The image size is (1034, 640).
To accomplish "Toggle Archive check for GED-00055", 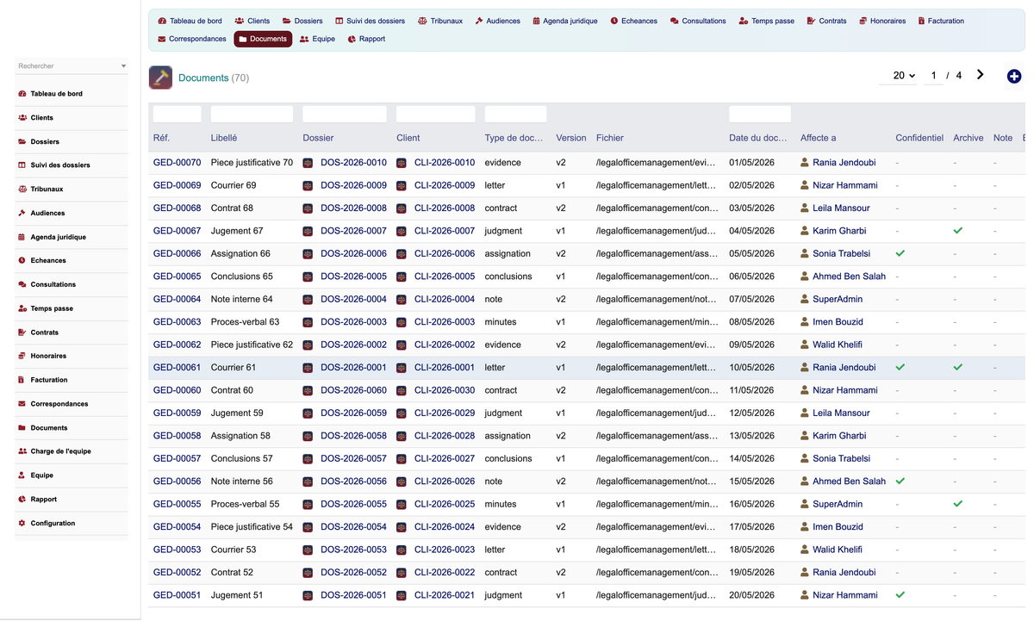I will point(958,504).
